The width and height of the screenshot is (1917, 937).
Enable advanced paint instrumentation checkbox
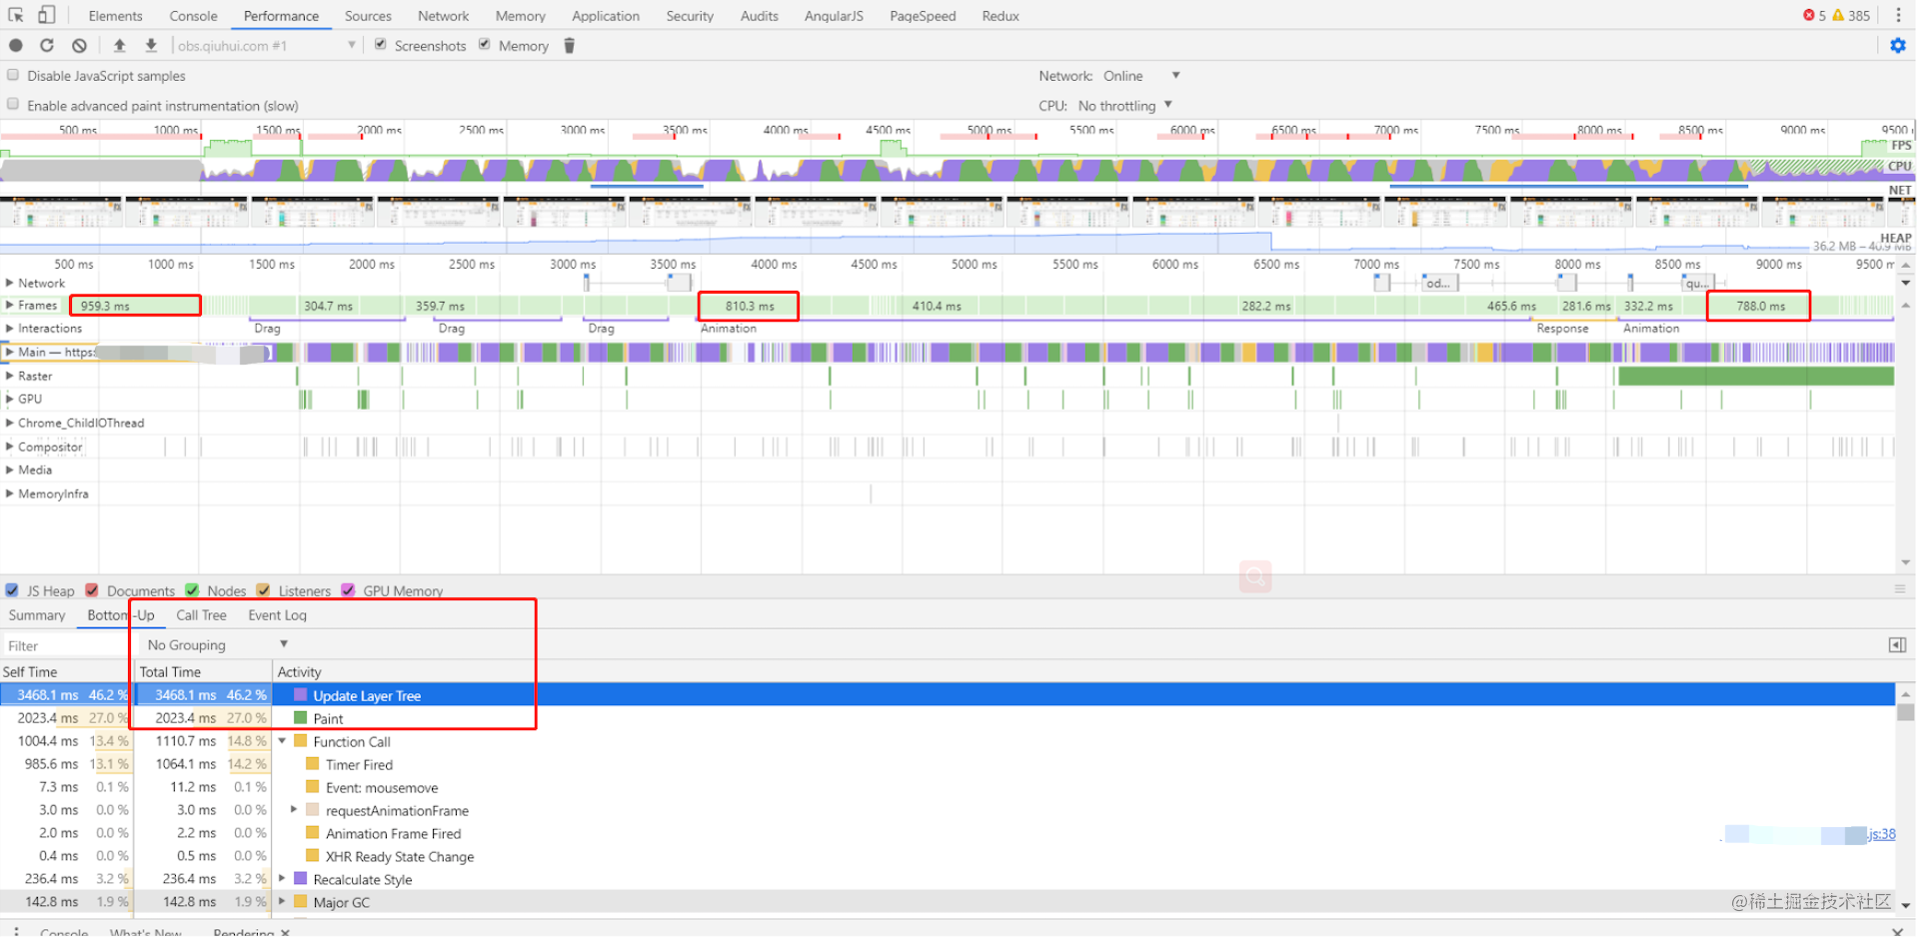point(13,104)
